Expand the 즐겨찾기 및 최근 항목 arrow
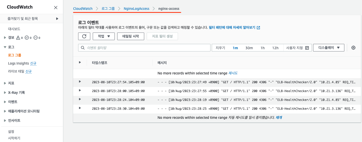The height and width of the screenshot is (142, 362). click(57, 19)
